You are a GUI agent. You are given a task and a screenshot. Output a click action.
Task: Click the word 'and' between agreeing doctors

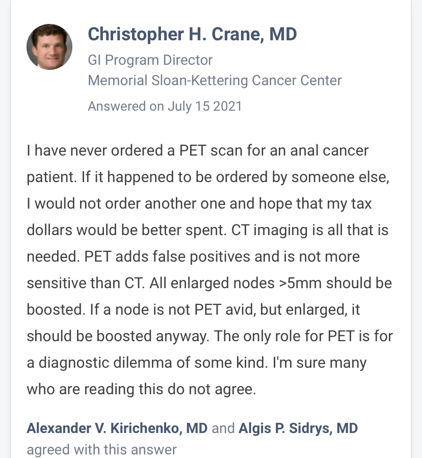tap(223, 428)
